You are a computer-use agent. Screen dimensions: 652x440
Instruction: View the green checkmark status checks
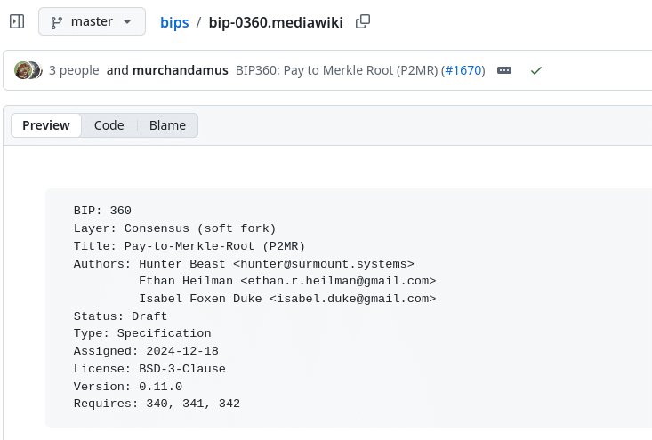click(x=535, y=70)
